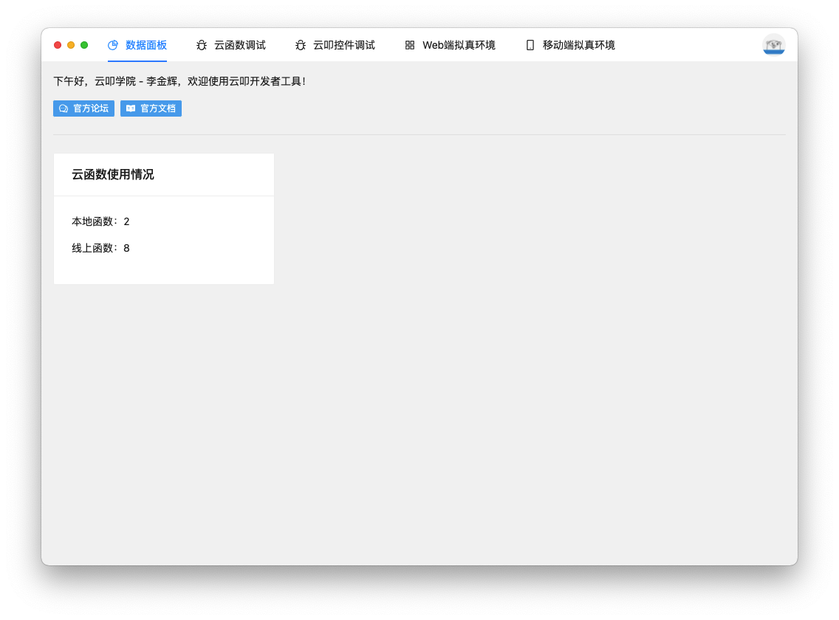Viewport: 839px width, 620px height.
Task: Click the 官方论坛 button
Action: [83, 108]
